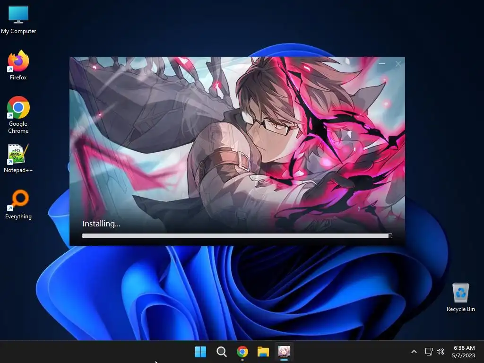Select the Everything search shortcut
Viewport: 484px width, 363px height.
pos(18,204)
